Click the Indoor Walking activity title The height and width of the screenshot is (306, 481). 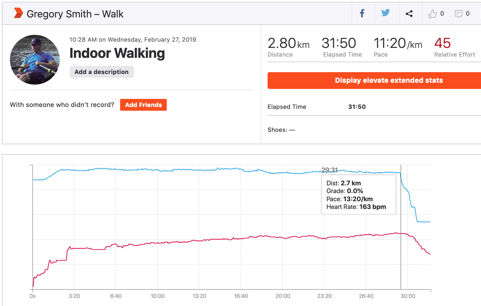pyautogui.click(x=117, y=53)
